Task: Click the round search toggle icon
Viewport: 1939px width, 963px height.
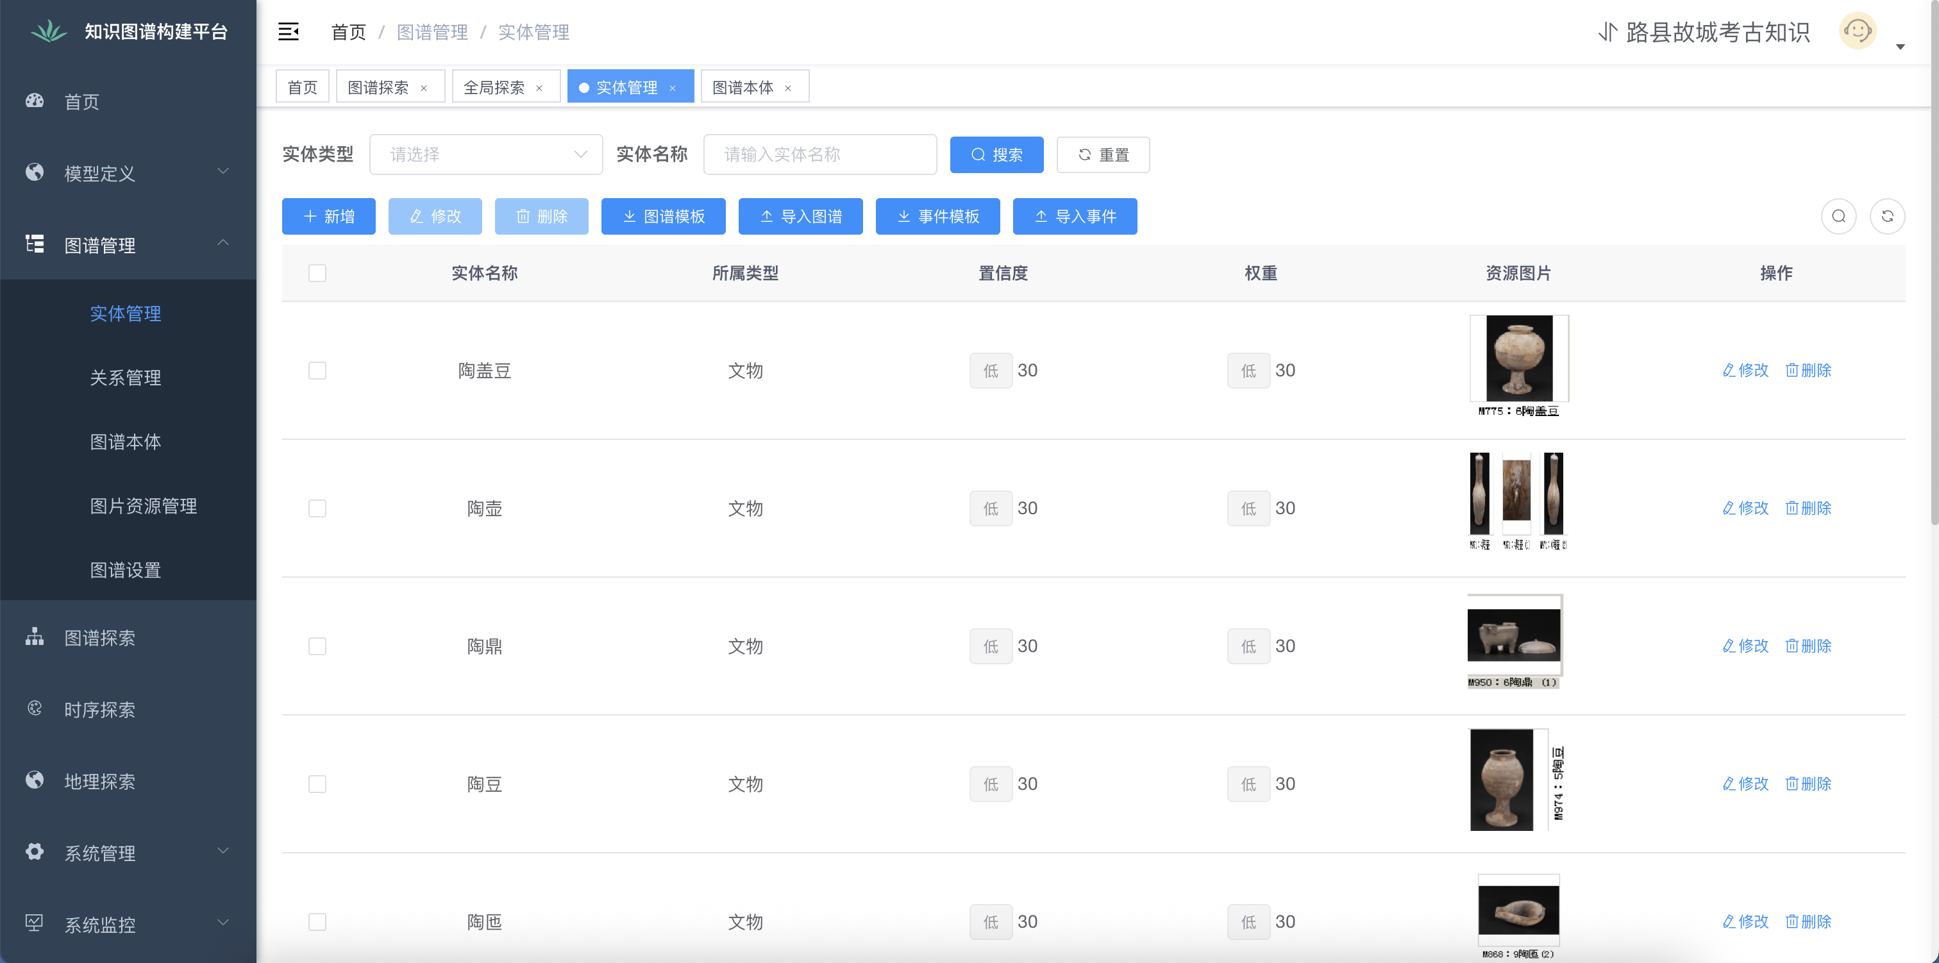Action: [x=1838, y=217]
